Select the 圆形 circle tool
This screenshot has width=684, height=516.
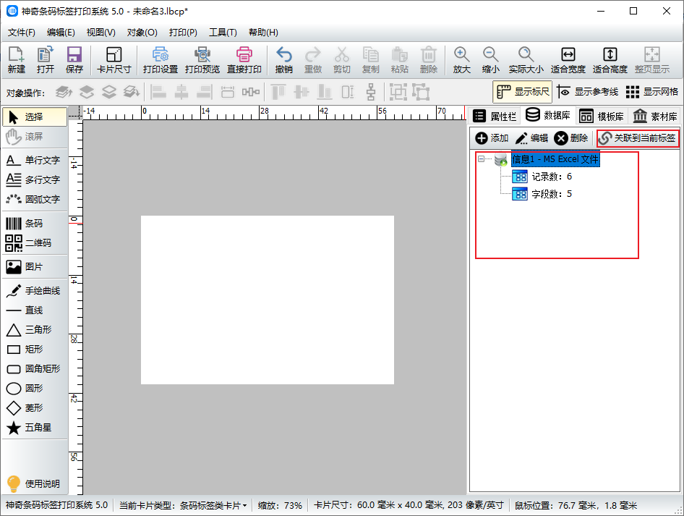34,388
